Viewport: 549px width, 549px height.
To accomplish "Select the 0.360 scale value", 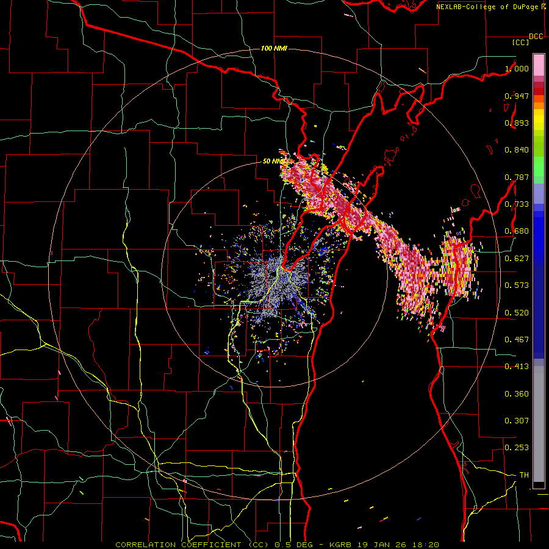I will 517,394.
